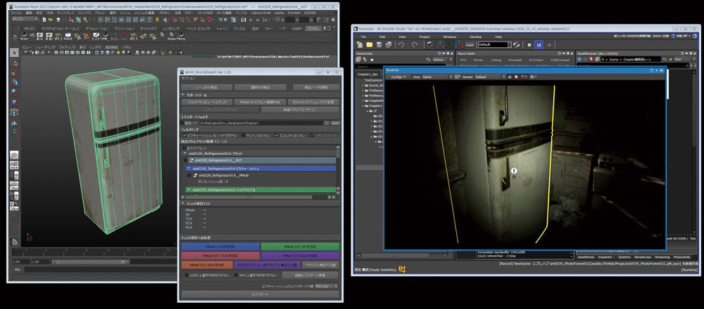Click the camera icon in Runtime toolbar
Viewport: 704px width, 309px height.
pyautogui.click(x=532, y=77)
